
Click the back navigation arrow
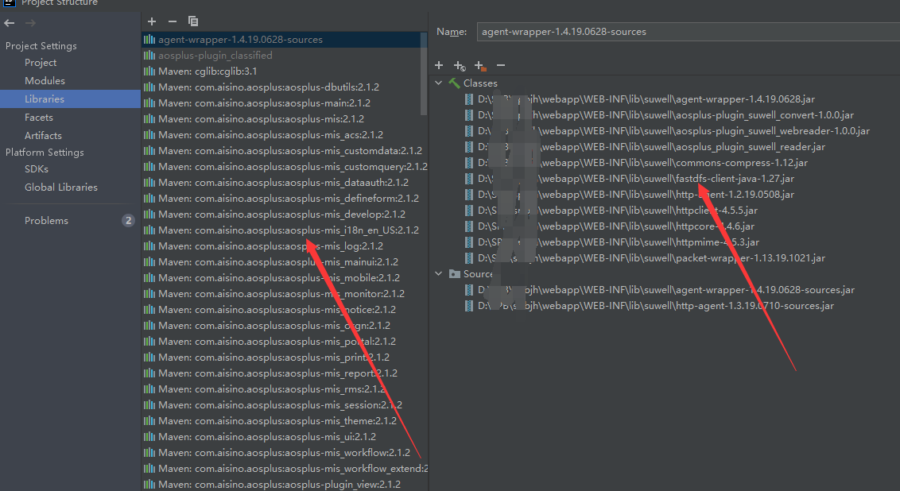click(10, 23)
